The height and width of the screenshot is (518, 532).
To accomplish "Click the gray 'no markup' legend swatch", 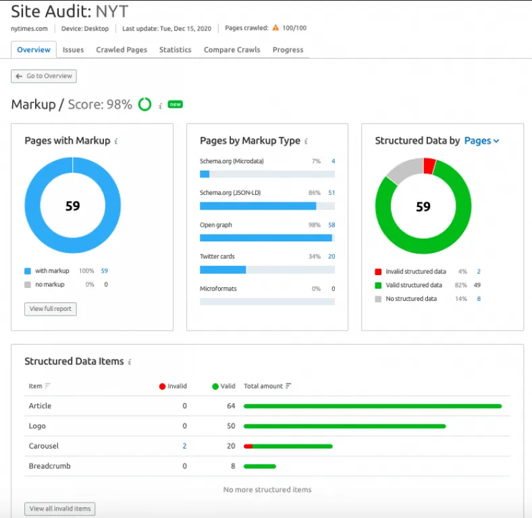I will point(28,285).
